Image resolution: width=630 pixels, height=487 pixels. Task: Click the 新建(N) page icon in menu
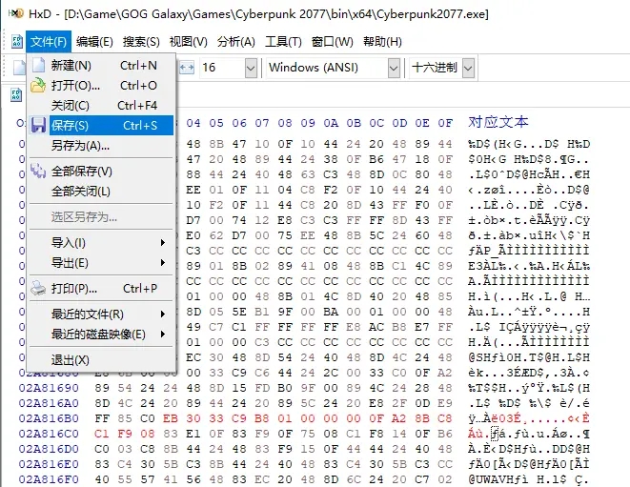coord(38,65)
